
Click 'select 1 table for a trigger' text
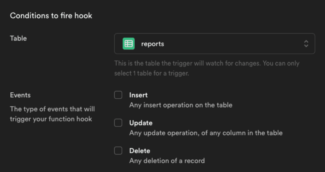tap(152, 73)
